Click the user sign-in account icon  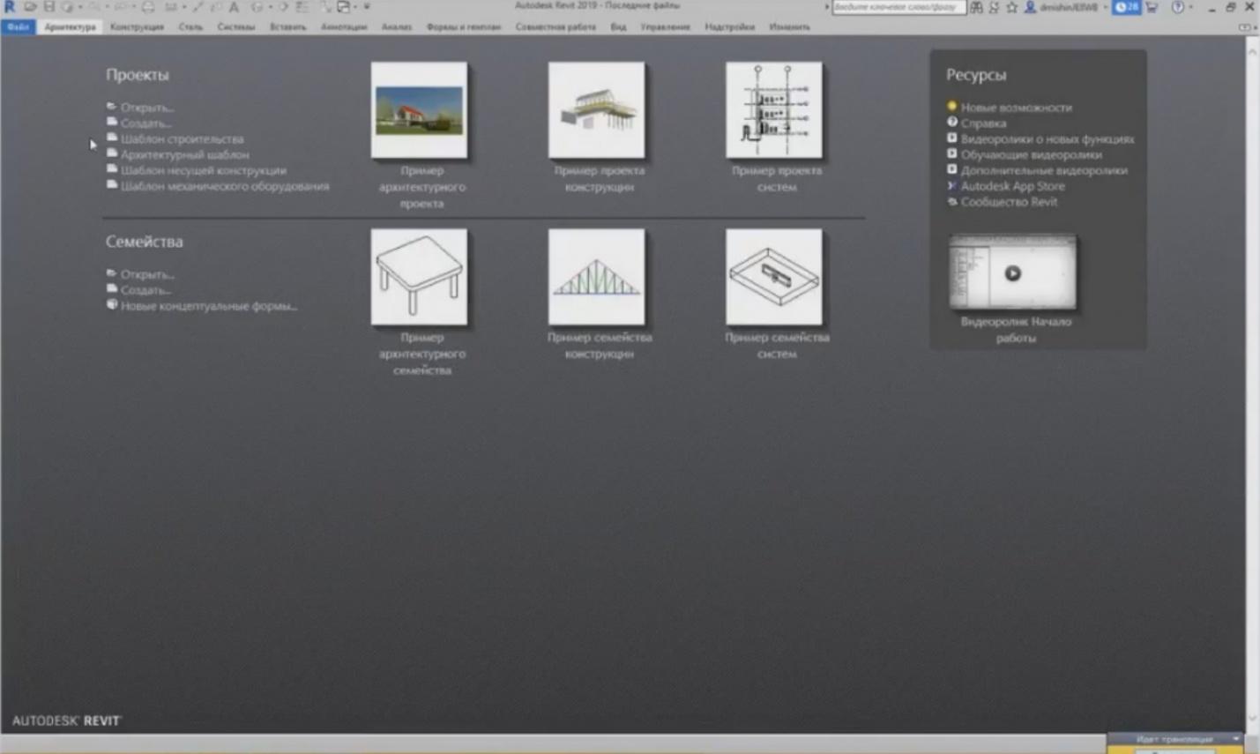click(1030, 7)
